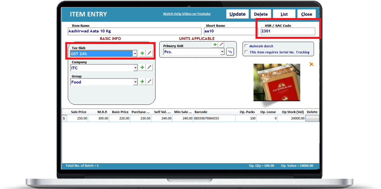
Task: Select row number 1 in batch grid
Action: (64, 118)
